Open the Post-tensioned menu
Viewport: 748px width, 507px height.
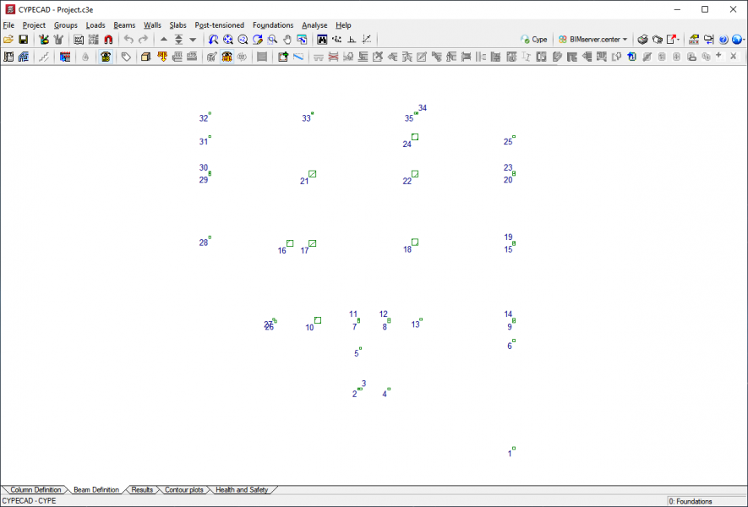click(219, 25)
